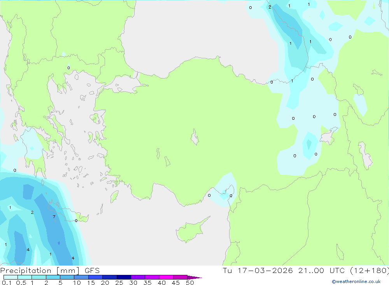Screen dimensions: 389x285
Task: Open the weatheronline.co.uk copyright link
Action: pos(356,282)
